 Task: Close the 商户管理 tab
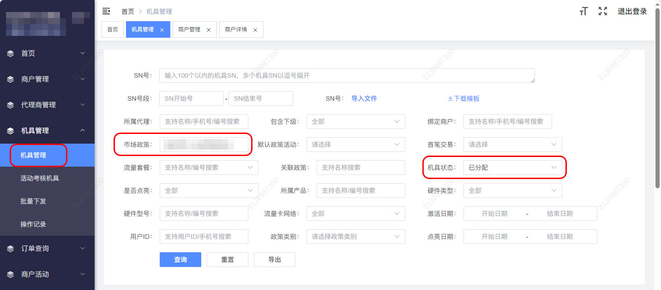209,30
